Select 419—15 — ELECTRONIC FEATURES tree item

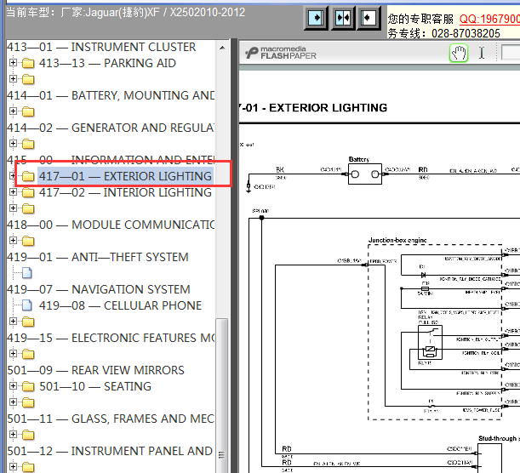coord(111,338)
